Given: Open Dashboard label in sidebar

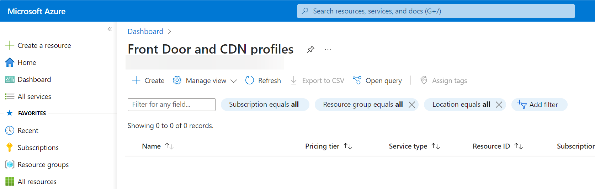Looking at the screenshot, I should click(x=34, y=79).
